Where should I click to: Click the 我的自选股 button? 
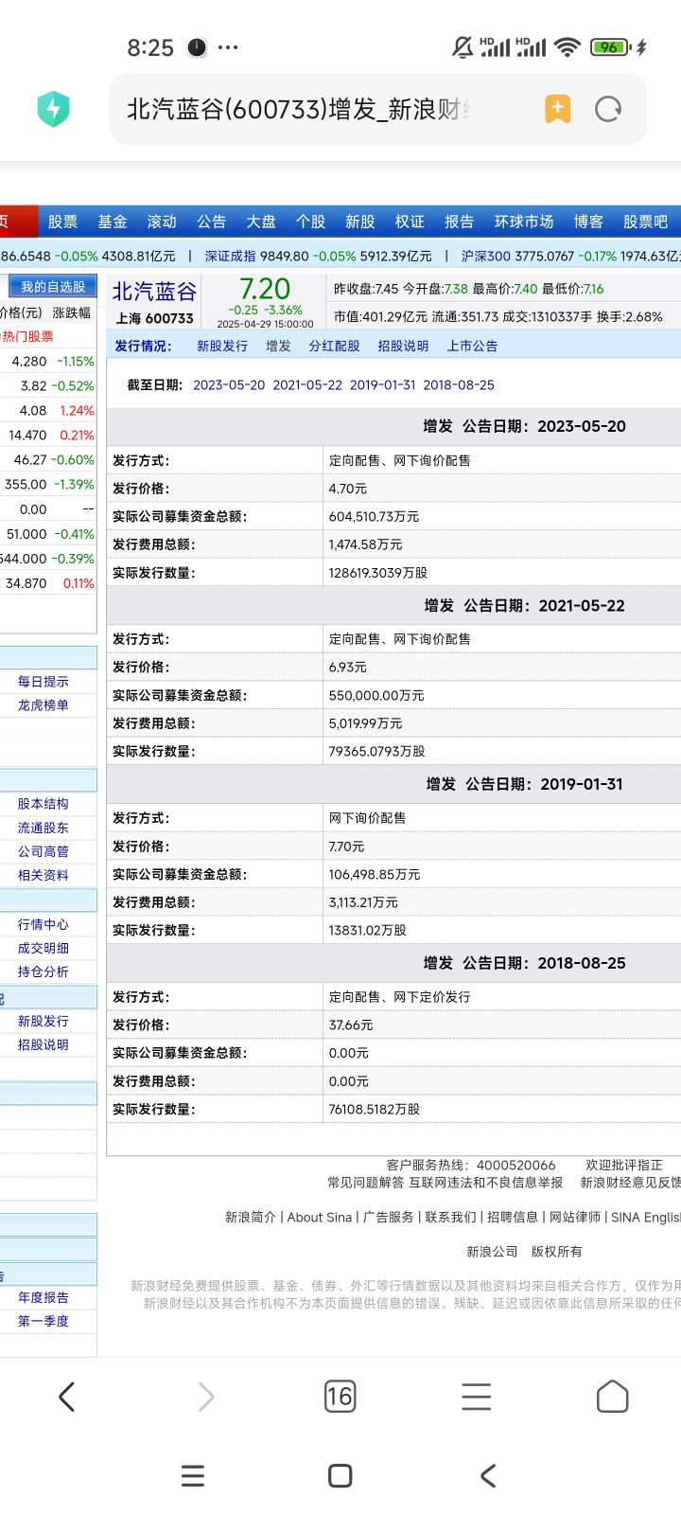coord(53,286)
